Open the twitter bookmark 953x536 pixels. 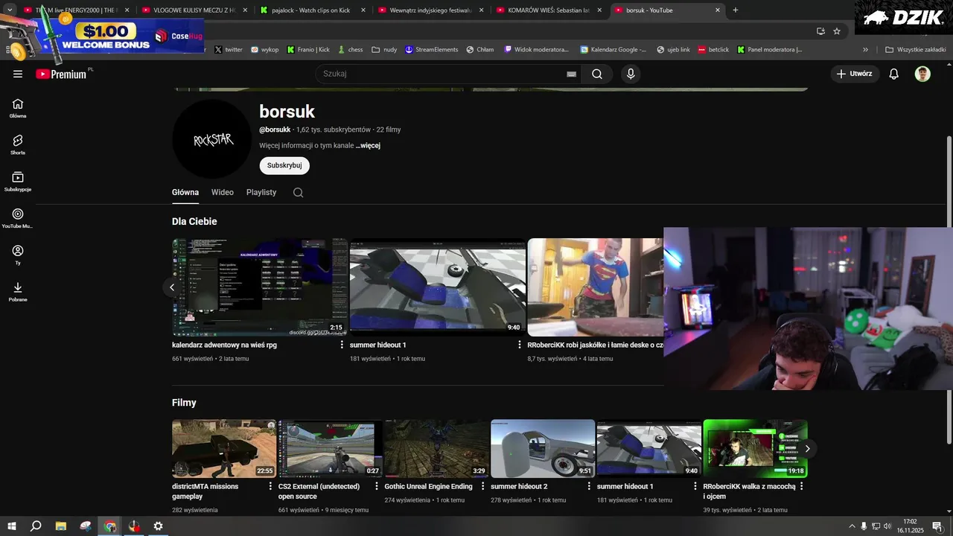(229, 50)
